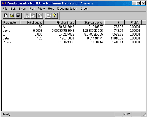Viewport: 147px width, 117px height.
Task: Open the Run menu
Action: tap(32, 9)
